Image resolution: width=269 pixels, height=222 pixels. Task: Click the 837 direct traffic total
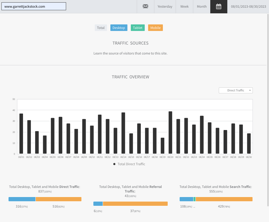(45, 191)
